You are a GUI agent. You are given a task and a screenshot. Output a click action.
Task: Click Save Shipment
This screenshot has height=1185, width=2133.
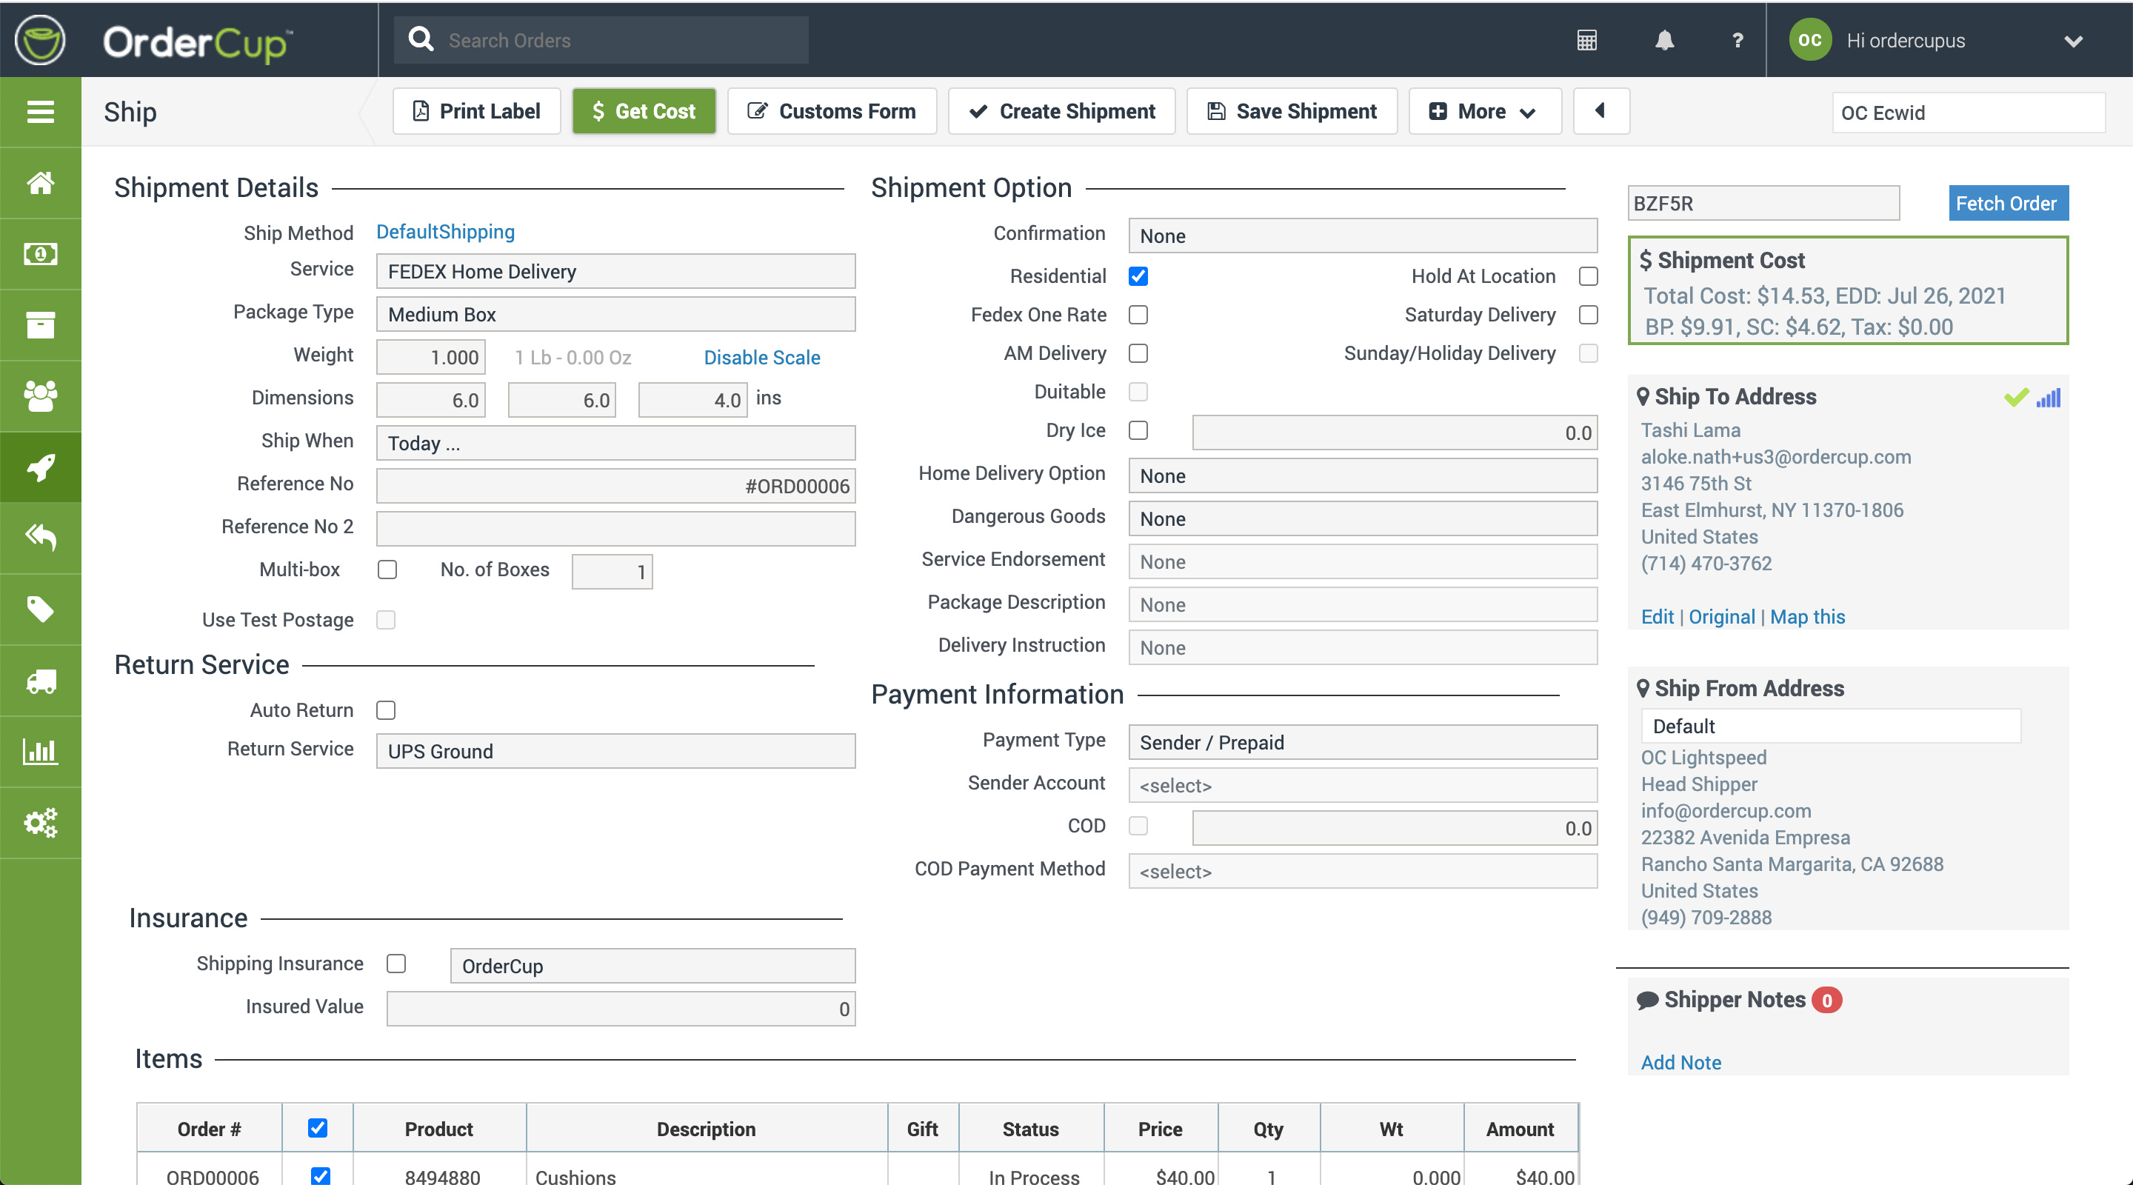1292,111
